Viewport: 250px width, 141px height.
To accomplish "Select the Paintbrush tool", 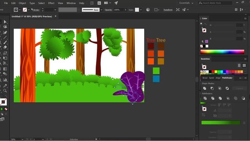I will tap(5, 42).
